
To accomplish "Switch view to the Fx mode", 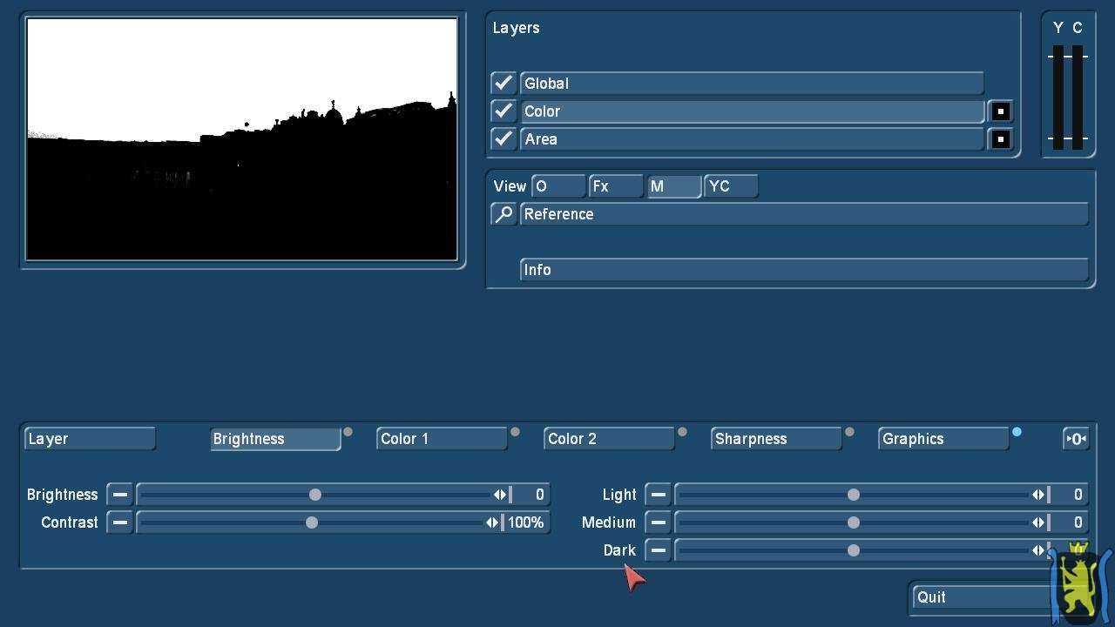I will (615, 186).
